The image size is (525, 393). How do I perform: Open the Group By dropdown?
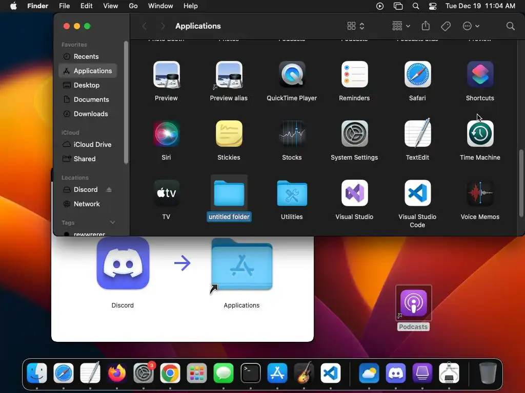click(x=401, y=26)
